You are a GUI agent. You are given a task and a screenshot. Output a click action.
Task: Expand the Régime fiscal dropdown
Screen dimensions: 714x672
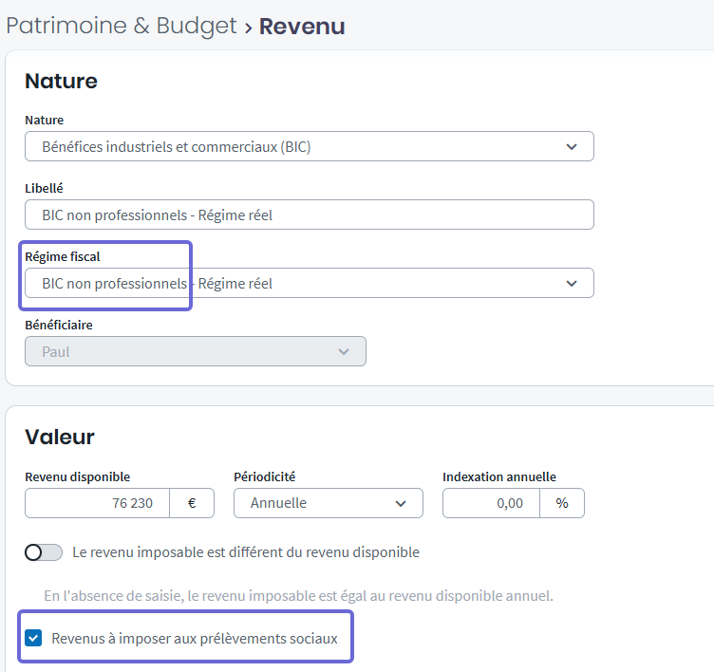(310, 283)
